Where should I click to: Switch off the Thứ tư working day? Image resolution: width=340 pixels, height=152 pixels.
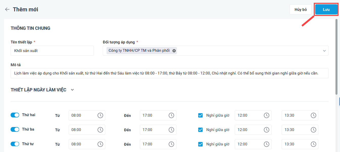pos(15,144)
